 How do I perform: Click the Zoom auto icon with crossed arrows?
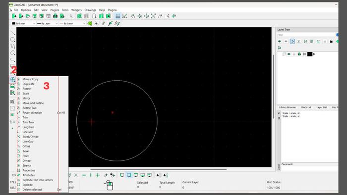pos(153,16)
